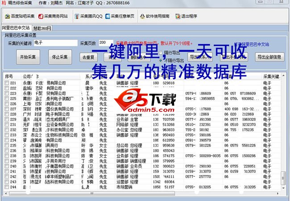Click the 采集关键... column header
Image resolution: width=290 pixels, height=201 pixels.
[x=271, y=76]
